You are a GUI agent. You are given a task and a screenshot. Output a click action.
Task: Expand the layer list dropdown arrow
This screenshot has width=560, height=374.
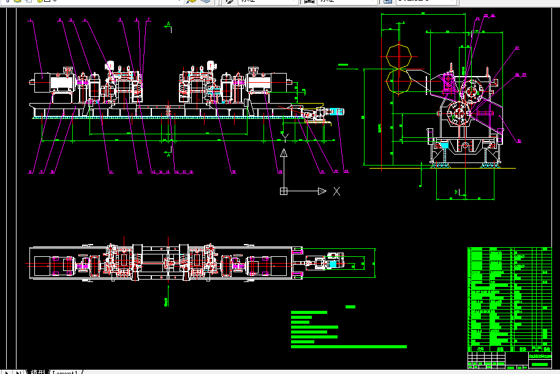point(180,1)
